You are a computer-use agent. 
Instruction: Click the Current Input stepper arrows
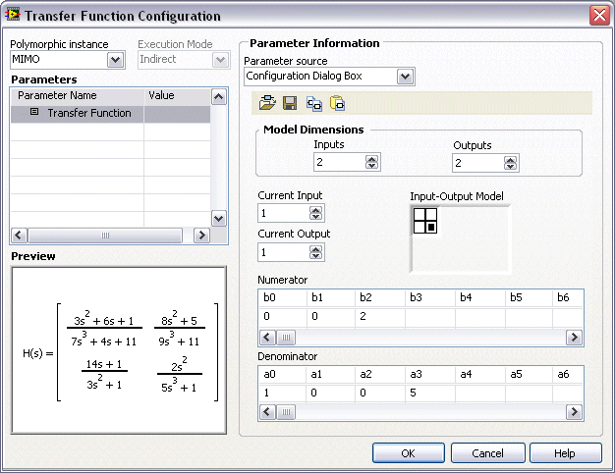[315, 213]
